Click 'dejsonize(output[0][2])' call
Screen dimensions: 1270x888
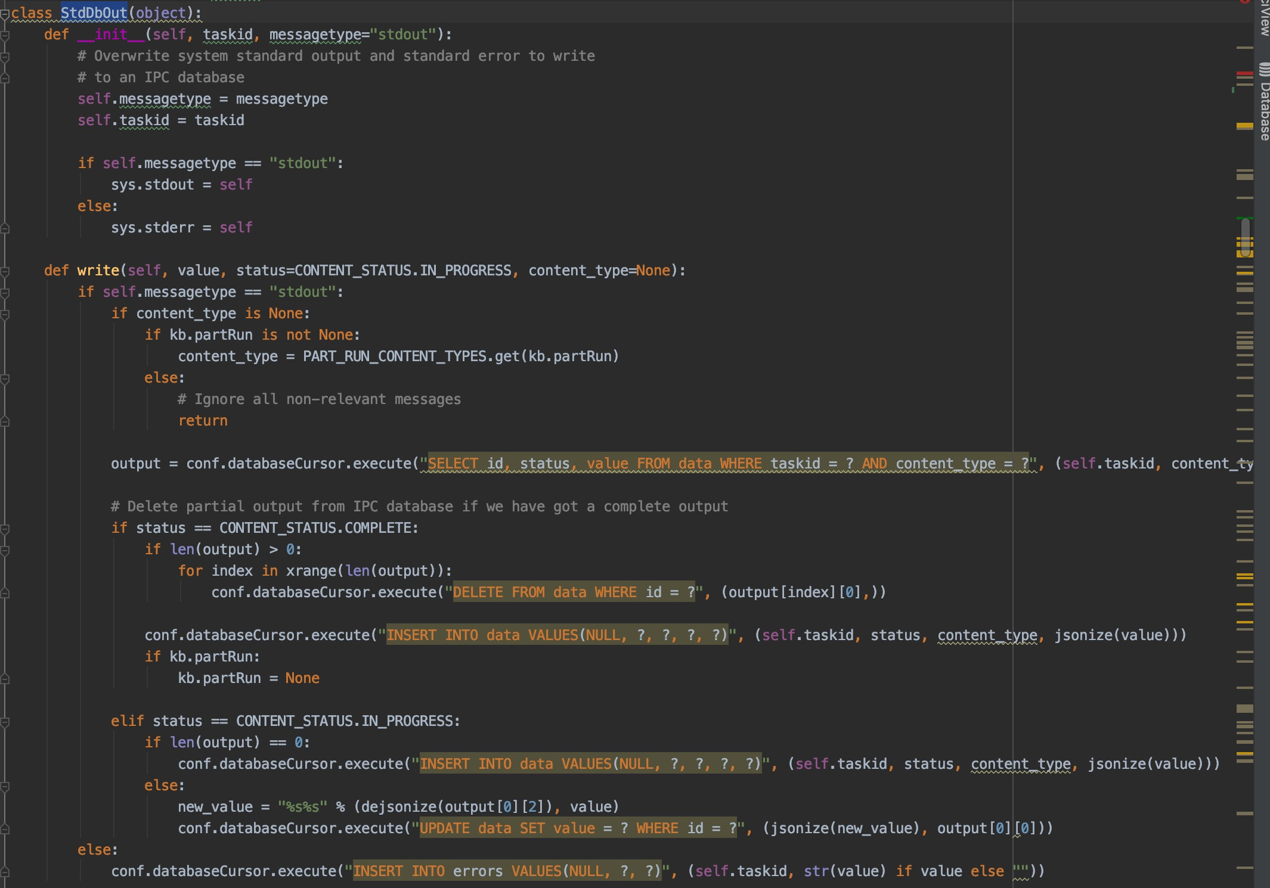[x=457, y=807]
